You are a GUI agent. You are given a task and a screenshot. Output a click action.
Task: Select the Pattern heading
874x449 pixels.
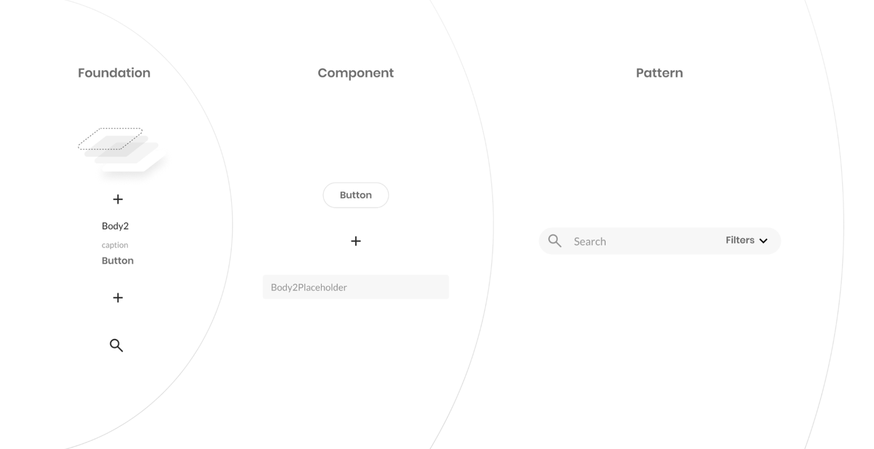click(659, 73)
